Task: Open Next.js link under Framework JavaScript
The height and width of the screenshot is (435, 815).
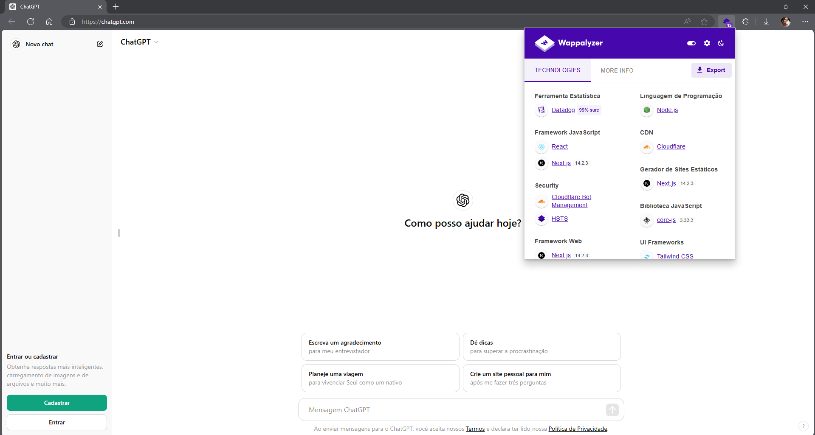Action: click(x=561, y=163)
